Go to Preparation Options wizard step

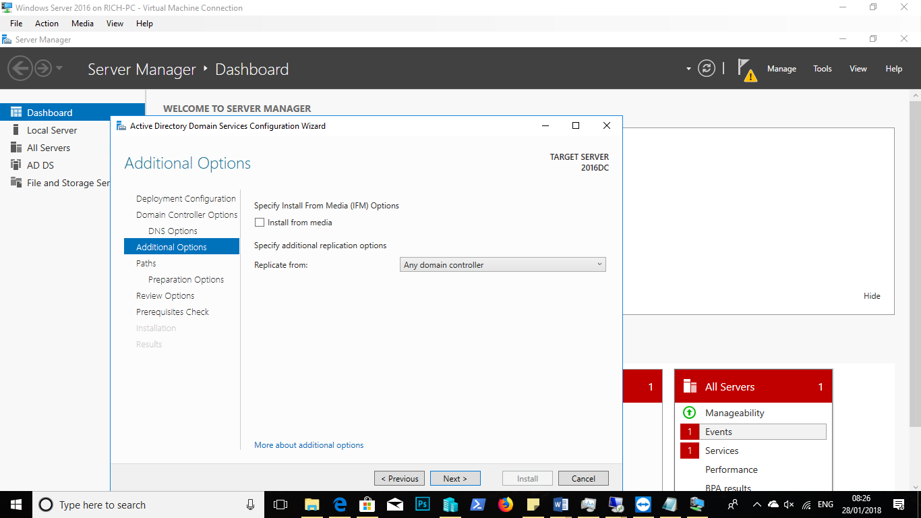click(186, 279)
